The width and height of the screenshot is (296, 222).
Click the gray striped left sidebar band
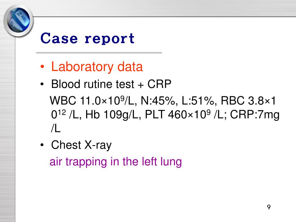tap(8, 128)
